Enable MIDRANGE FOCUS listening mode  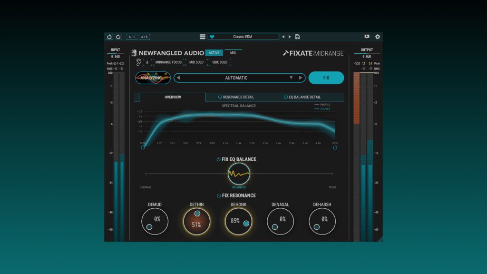click(168, 62)
